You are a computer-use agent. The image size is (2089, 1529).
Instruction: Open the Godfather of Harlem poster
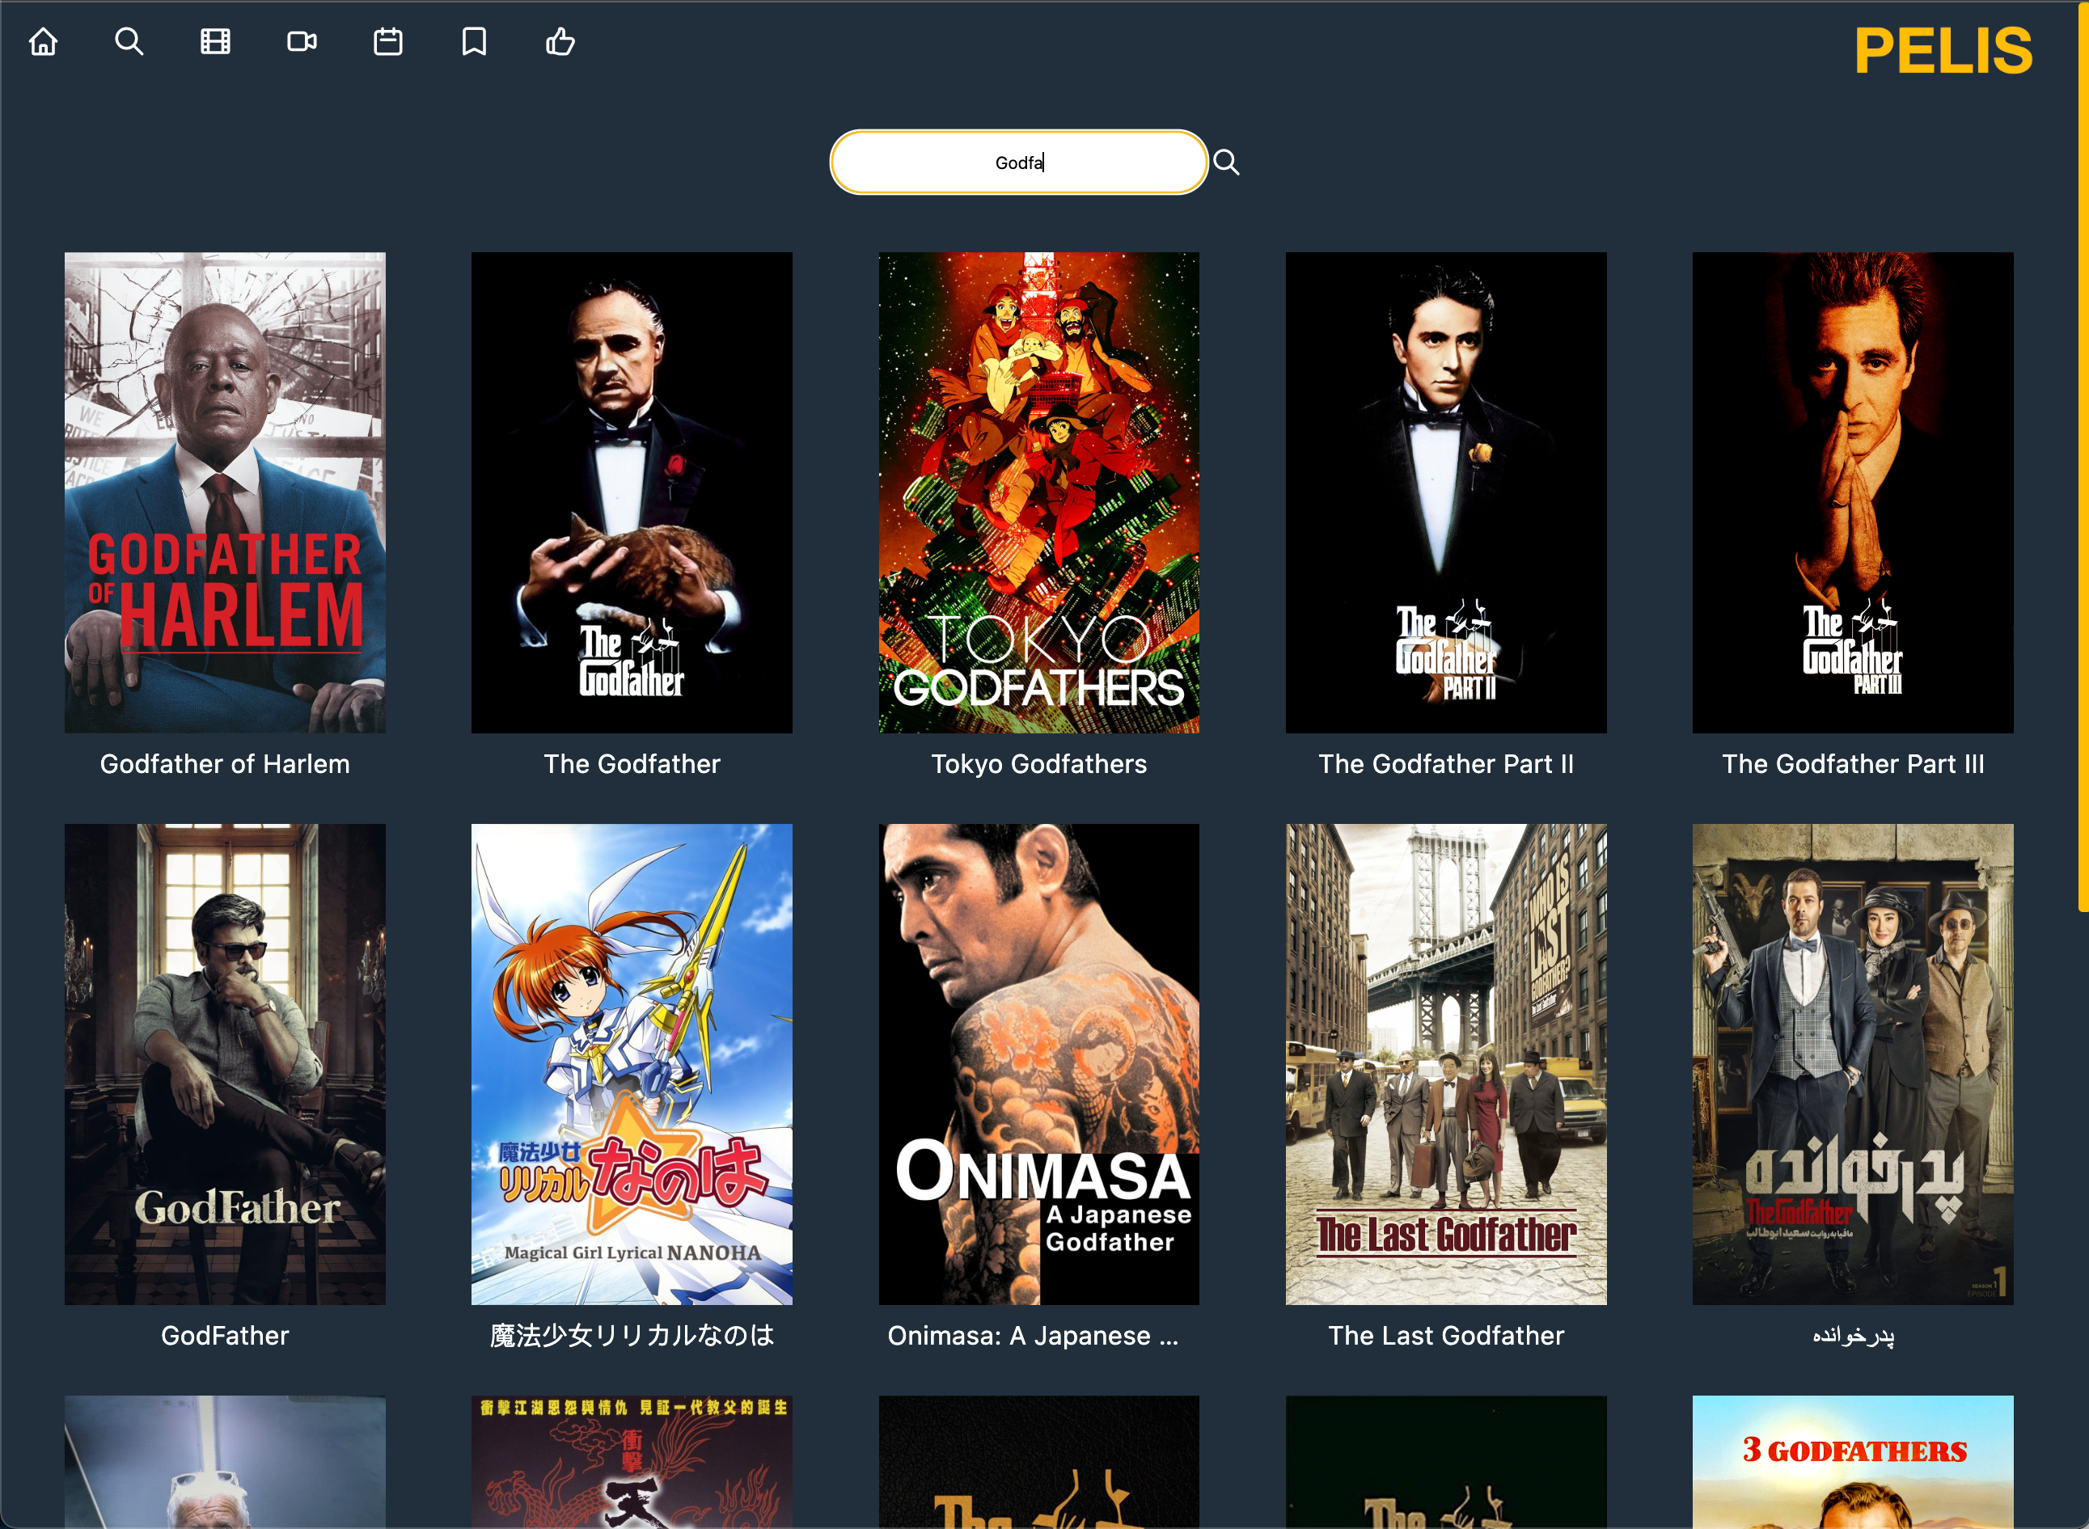tap(225, 492)
